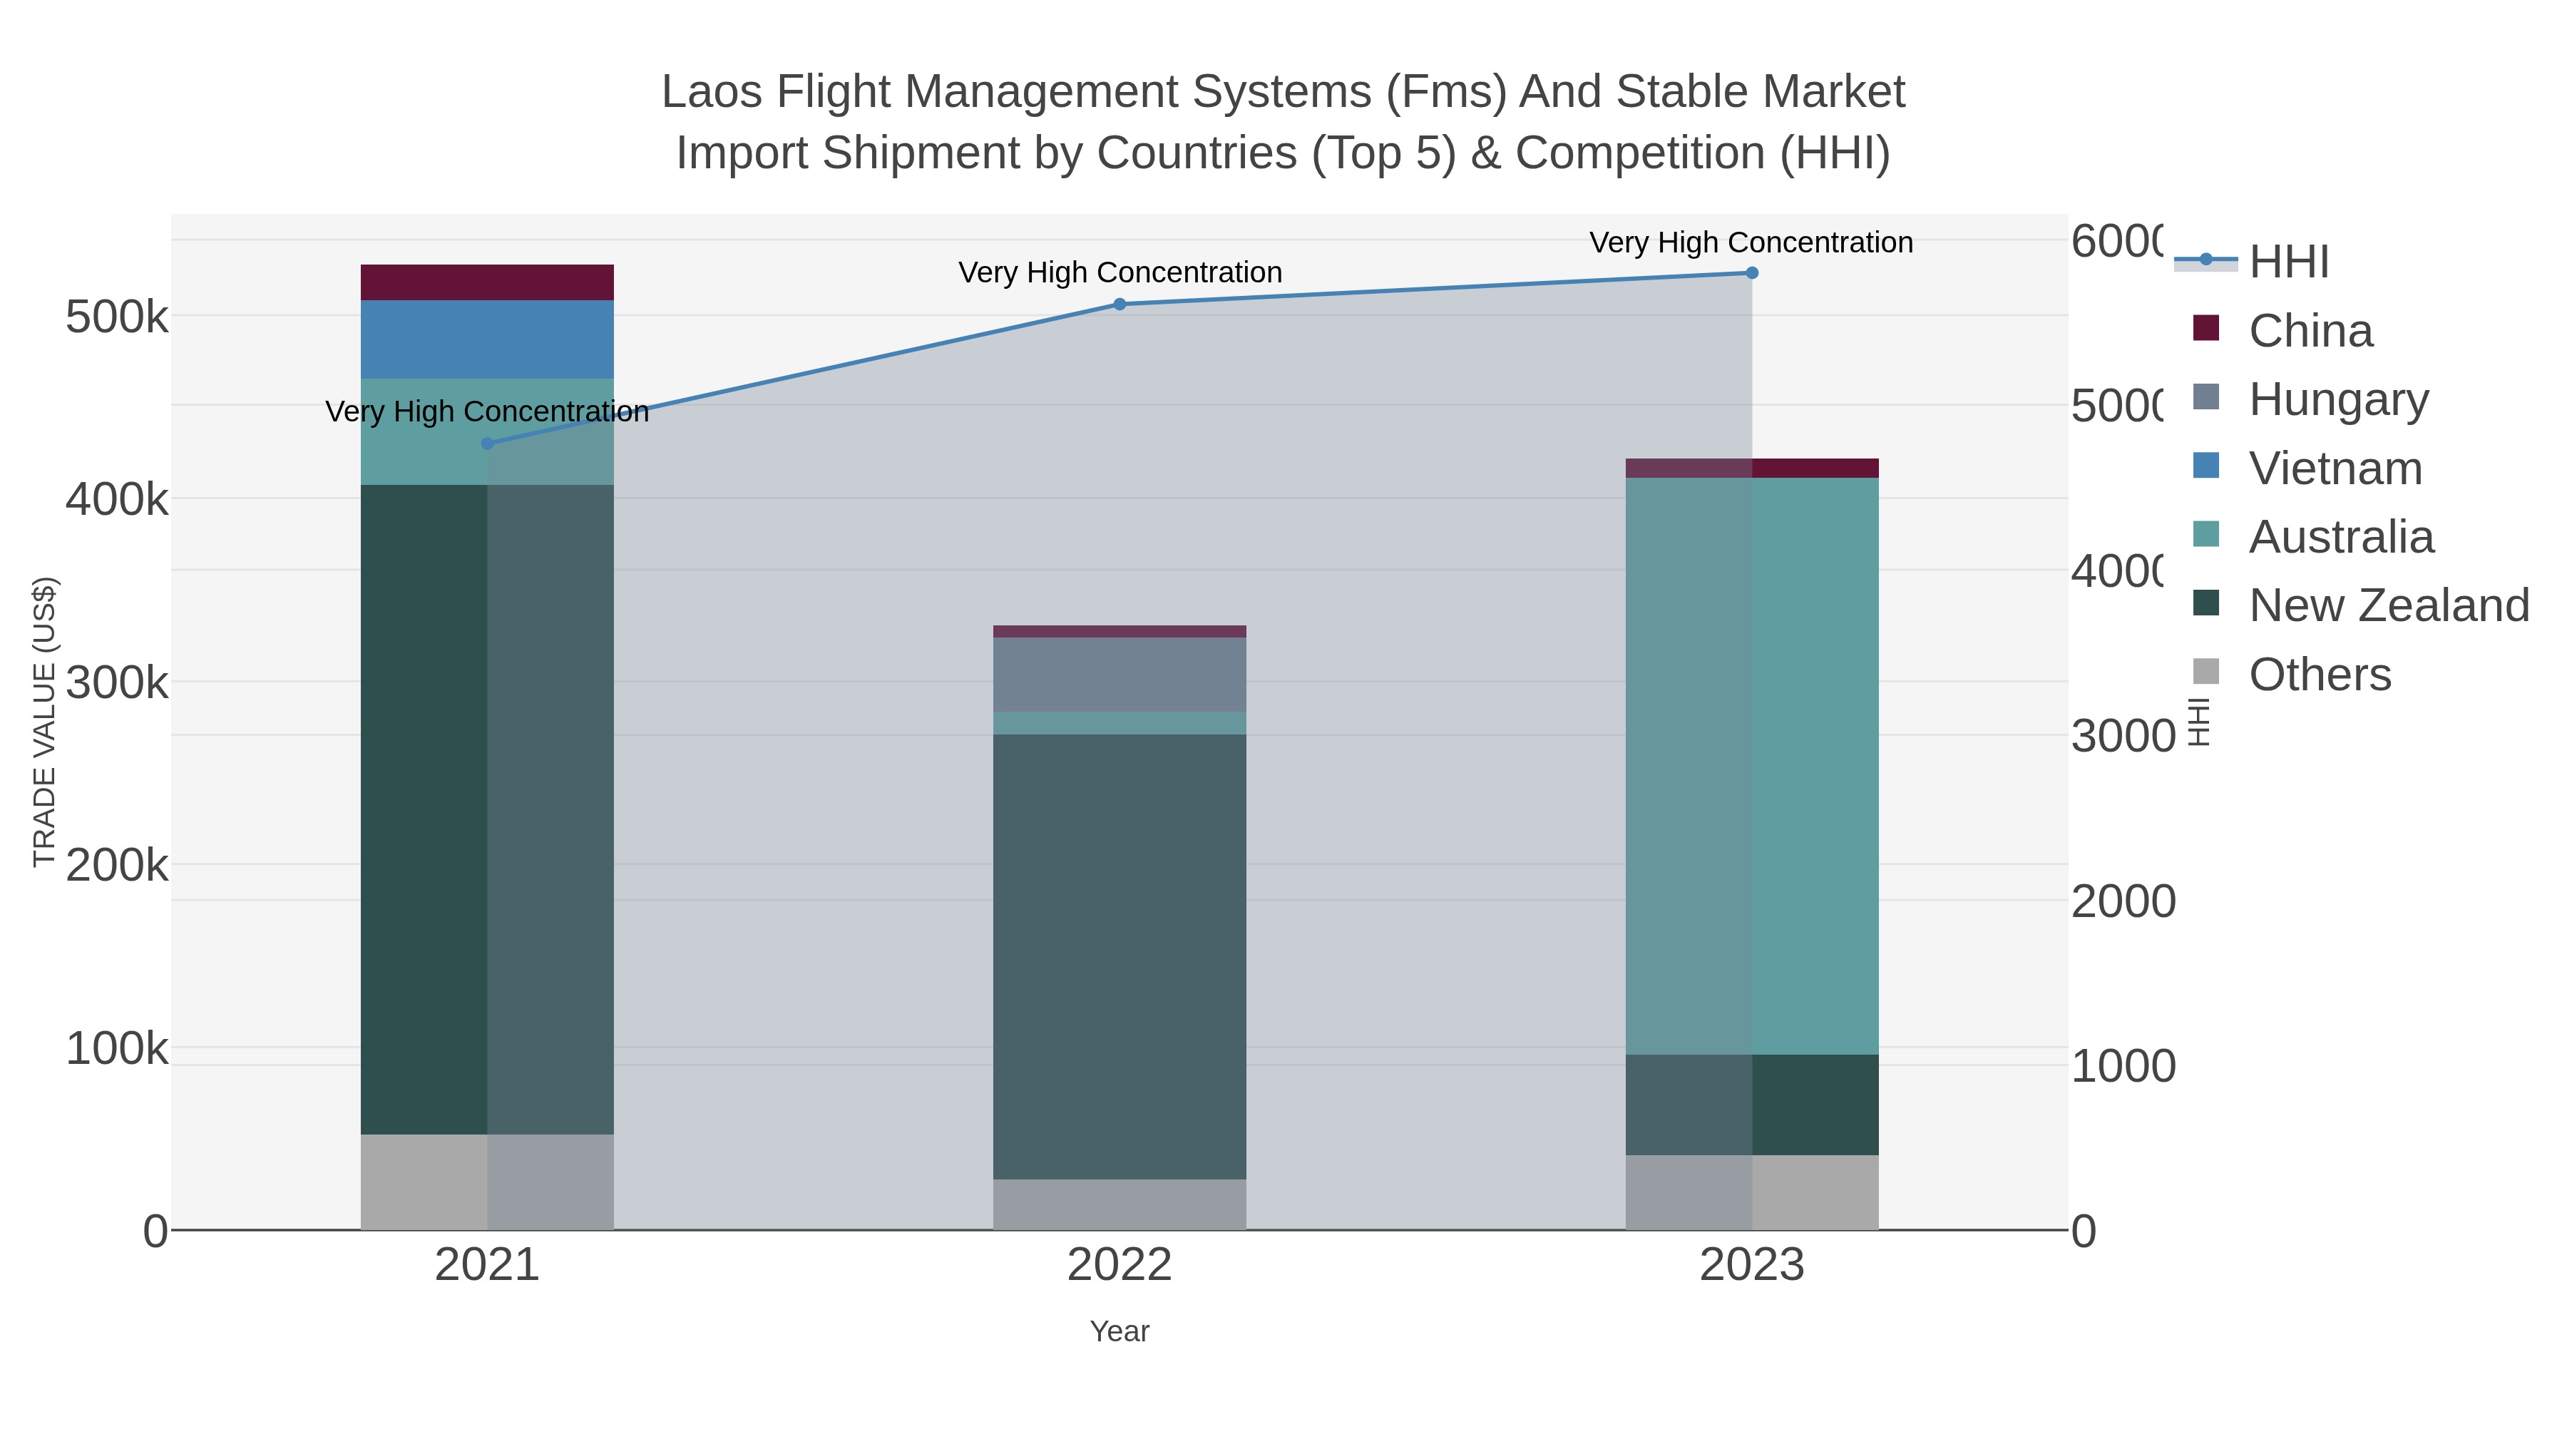
Task: Select the 2021 HHI data point
Action: click(x=487, y=444)
